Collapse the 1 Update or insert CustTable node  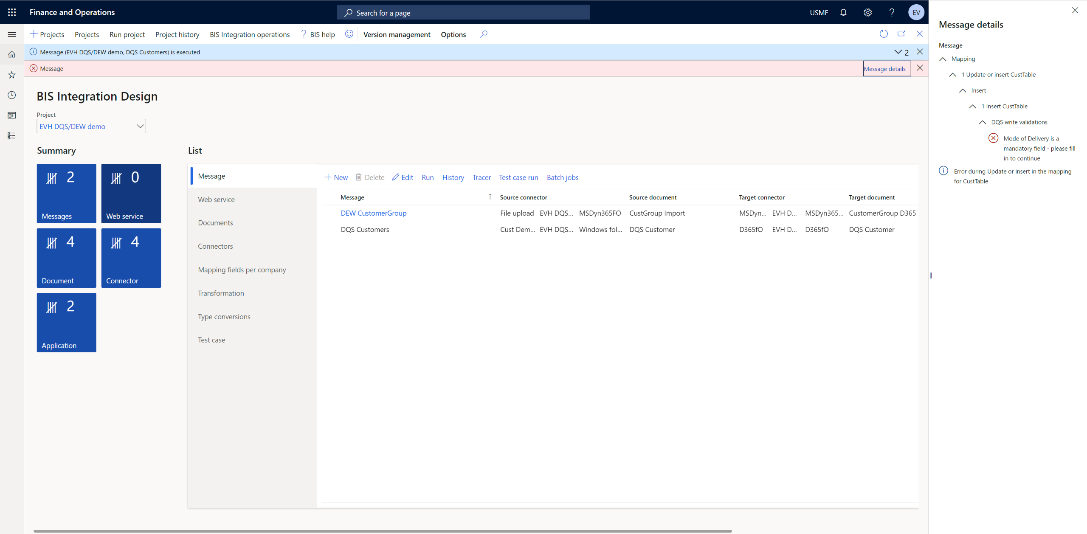952,75
